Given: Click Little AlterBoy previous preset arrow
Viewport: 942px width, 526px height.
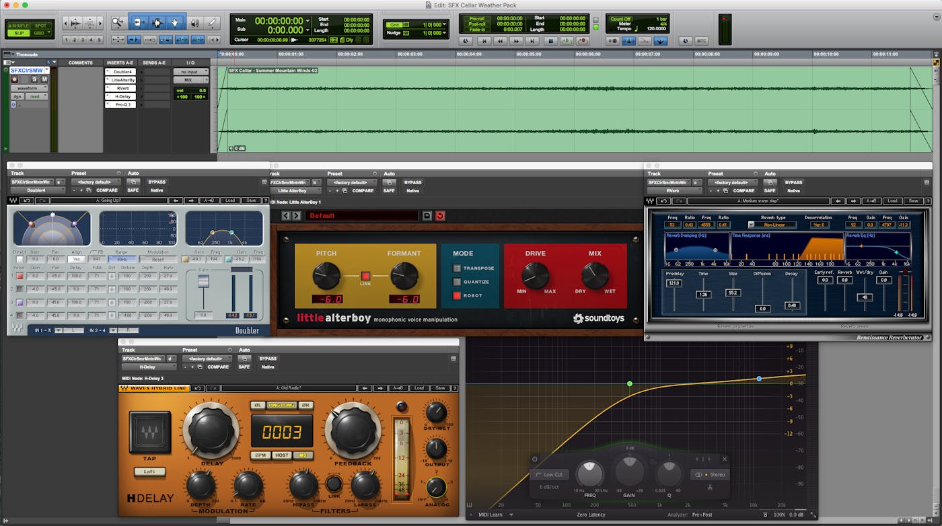Looking at the screenshot, I should pos(286,215).
